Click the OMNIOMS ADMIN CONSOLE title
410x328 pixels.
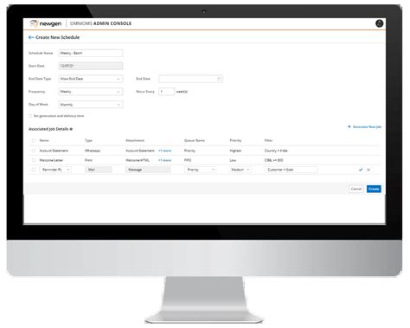(x=100, y=23)
